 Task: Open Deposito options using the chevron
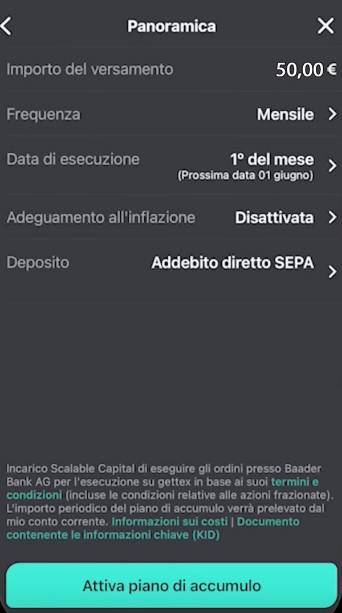coord(332,271)
